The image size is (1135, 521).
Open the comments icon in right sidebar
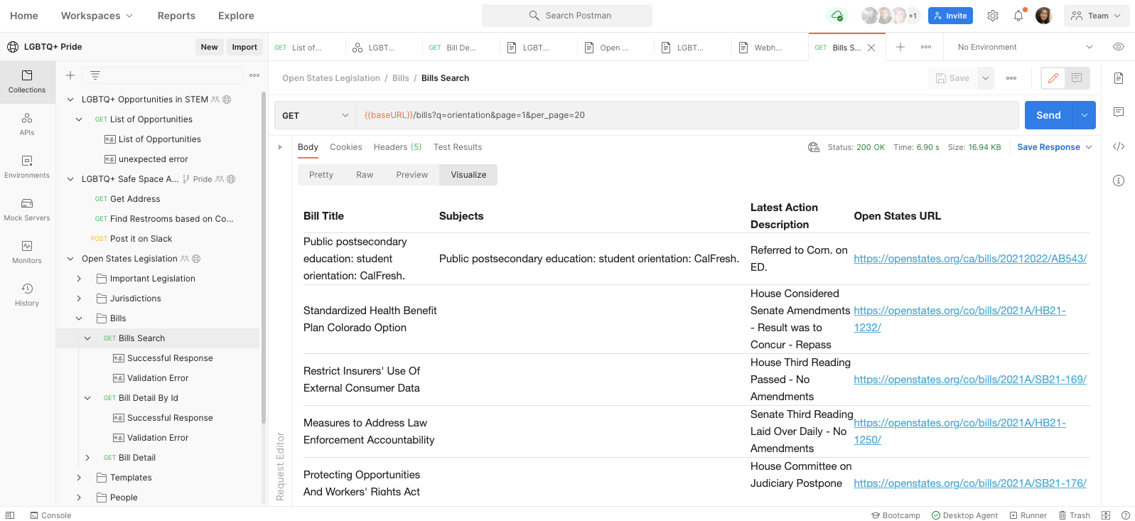1119,112
